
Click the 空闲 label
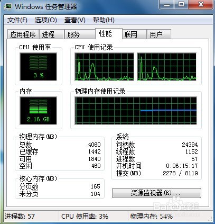(x=25, y=166)
